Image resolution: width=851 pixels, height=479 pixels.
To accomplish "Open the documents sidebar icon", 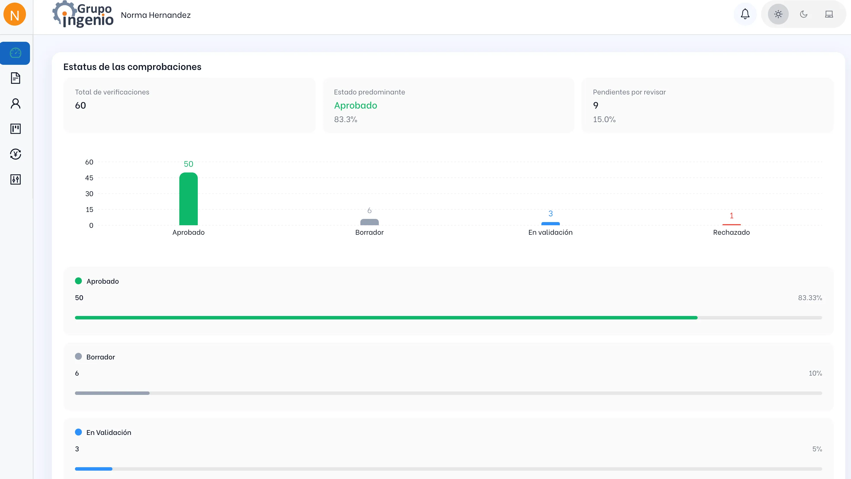I will (x=16, y=78).
